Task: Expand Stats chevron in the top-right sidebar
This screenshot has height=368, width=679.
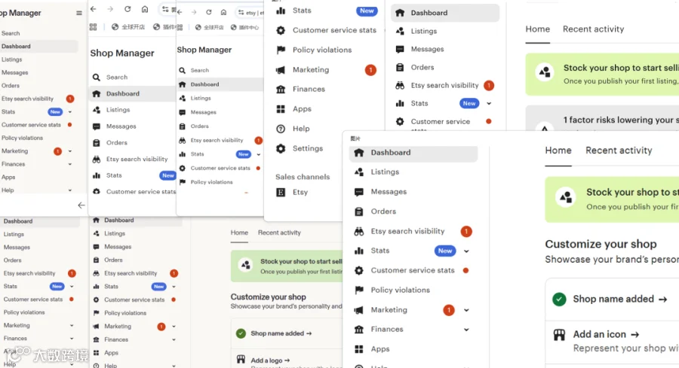Action: tap(489, 104)
